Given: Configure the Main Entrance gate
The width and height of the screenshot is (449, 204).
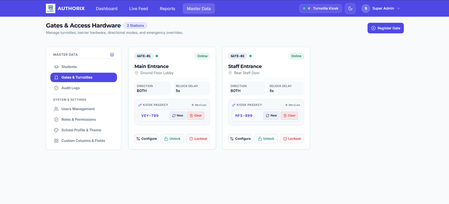Looking at the screenshot, I should click(146, 139).
